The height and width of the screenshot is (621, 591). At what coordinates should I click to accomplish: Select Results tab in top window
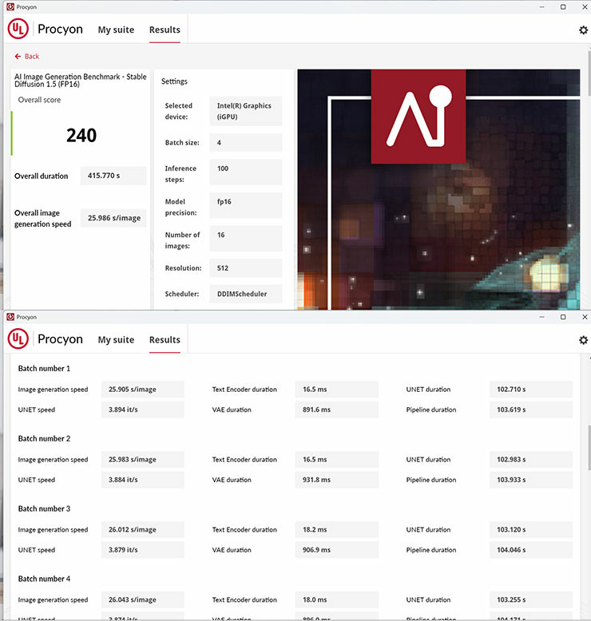[x=165, y=30]
